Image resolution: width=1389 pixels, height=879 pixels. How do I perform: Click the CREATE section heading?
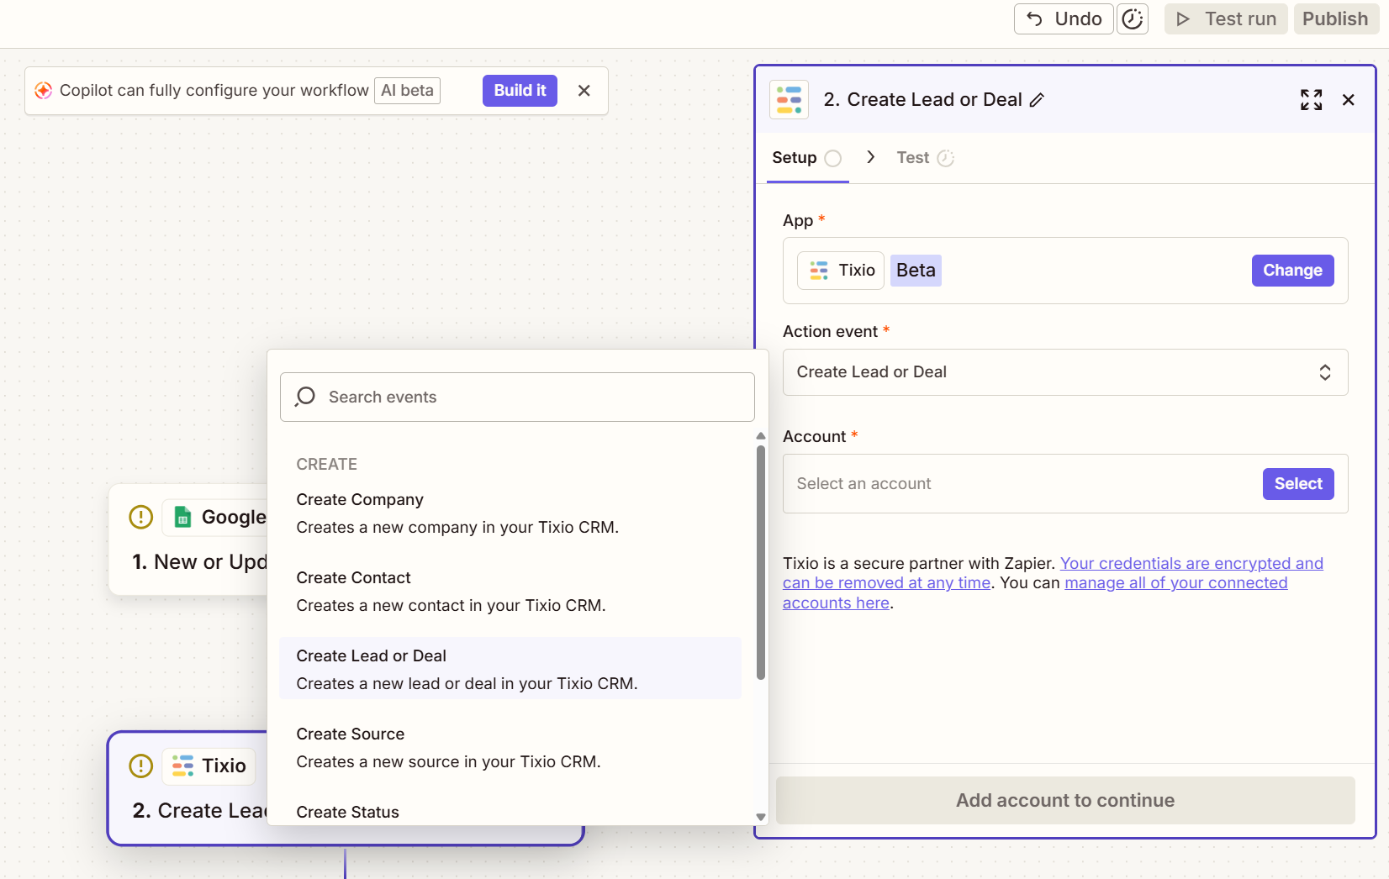(327, 465)
